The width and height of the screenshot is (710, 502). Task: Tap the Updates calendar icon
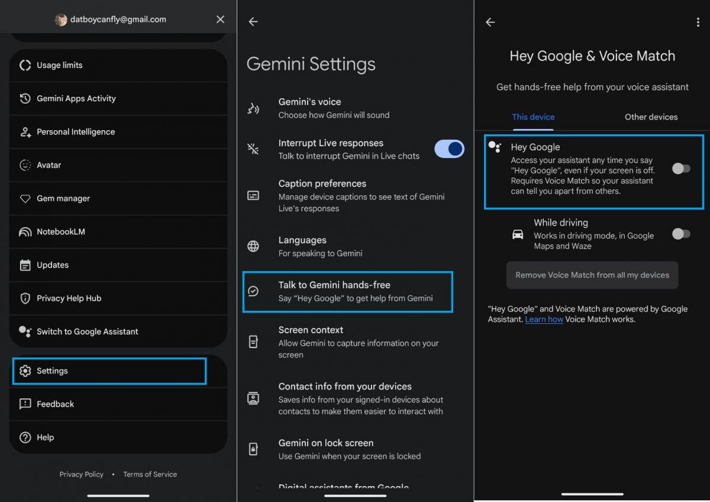click(25, 265)
